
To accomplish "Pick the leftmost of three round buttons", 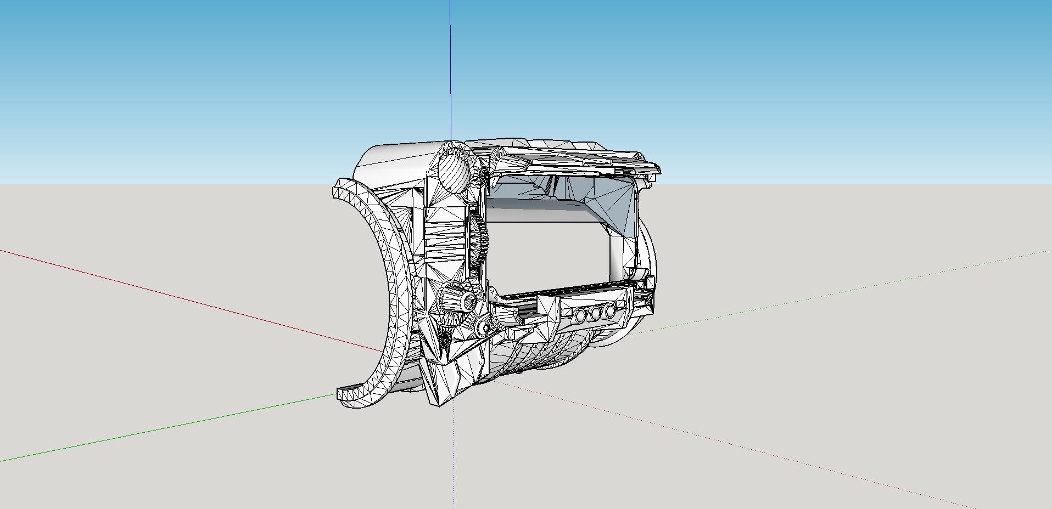I will 581,315.
